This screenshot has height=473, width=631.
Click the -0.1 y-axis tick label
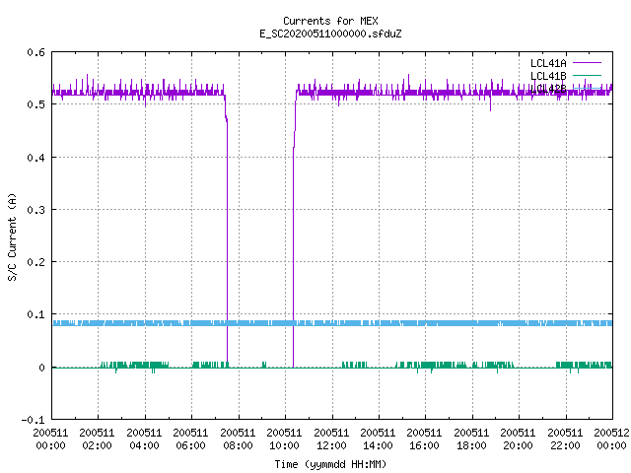[x=33, y=420]
